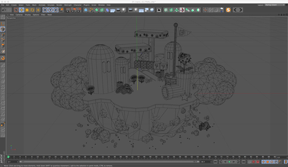The height and width of the screenshot is (167, 288).
Task: Render the active view
Action: point(68,10)
